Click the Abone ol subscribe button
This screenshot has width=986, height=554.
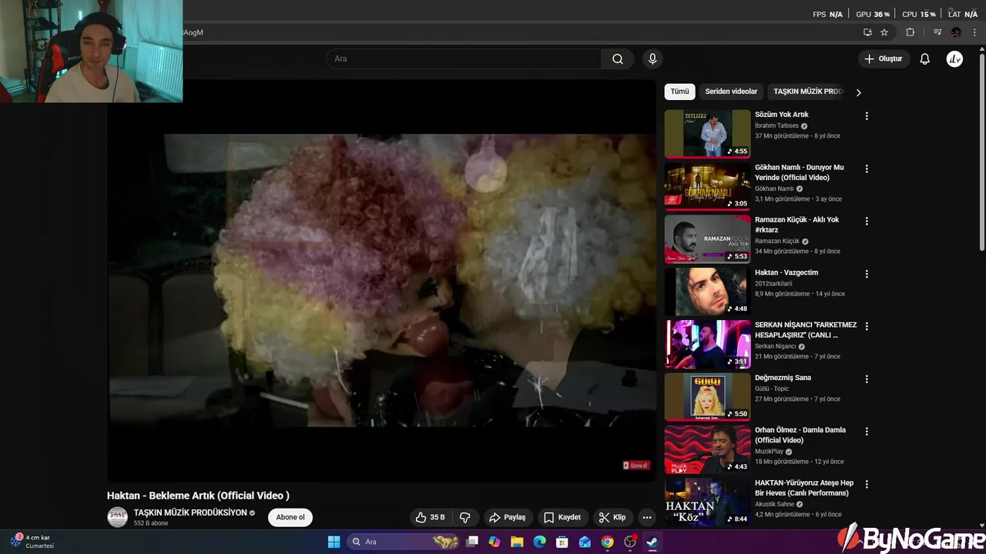click(290, 517)
